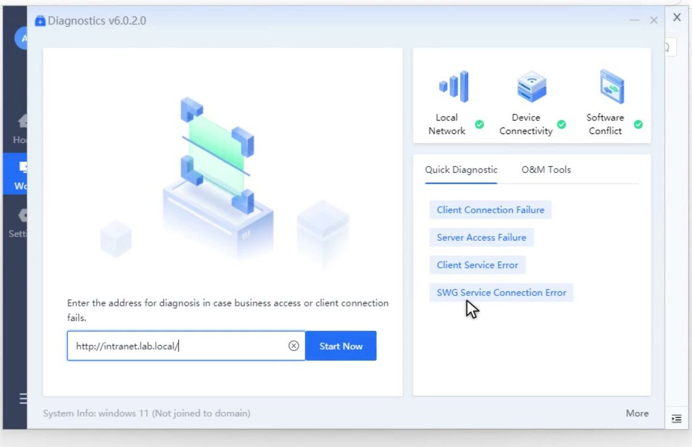Open the Home icon in the left sidebar

click(22, 120)
